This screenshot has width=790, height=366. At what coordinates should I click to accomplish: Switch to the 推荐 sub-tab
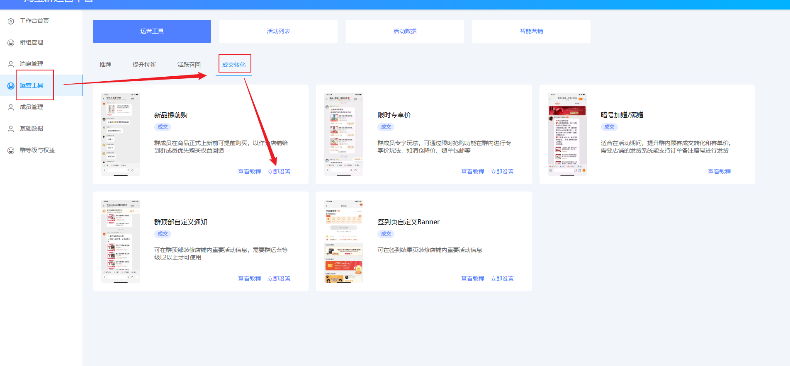105,65
